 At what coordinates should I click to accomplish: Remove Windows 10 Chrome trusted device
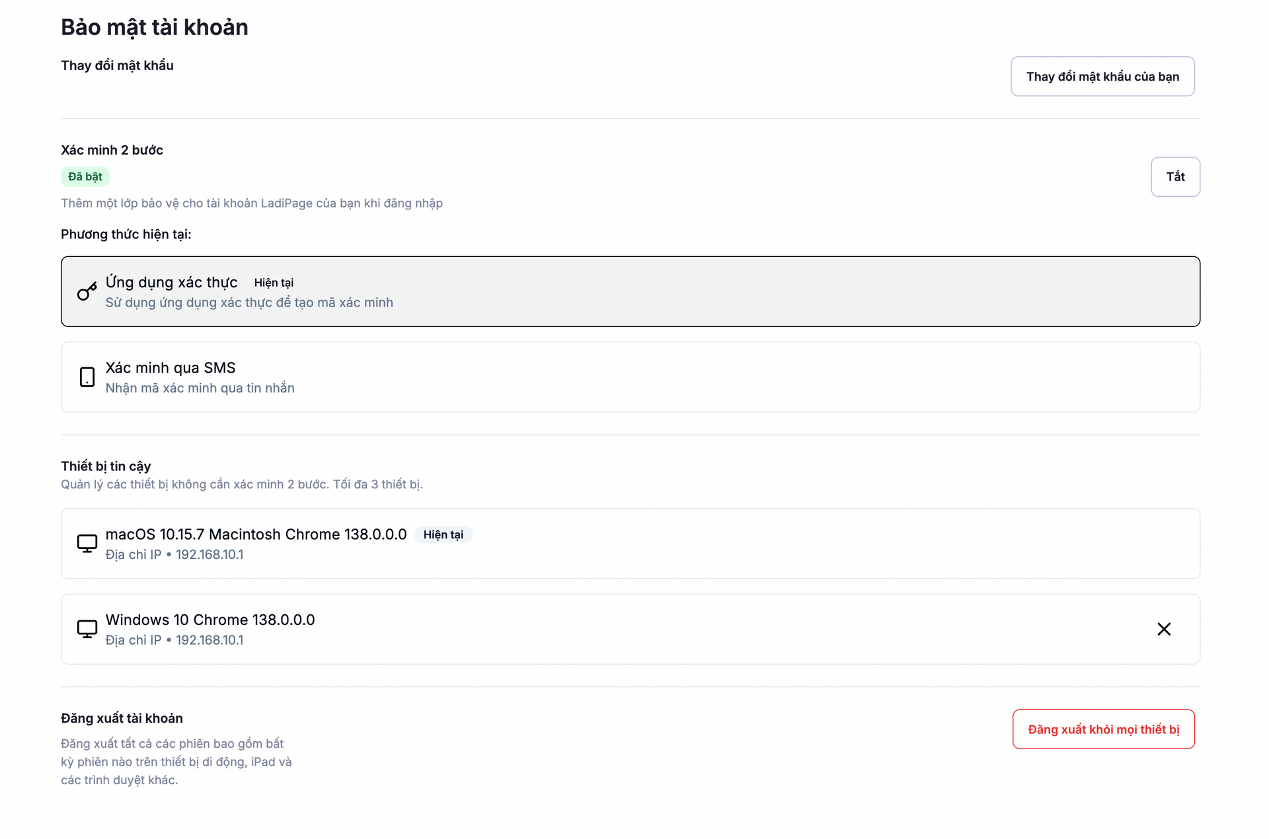point(1164,629)
